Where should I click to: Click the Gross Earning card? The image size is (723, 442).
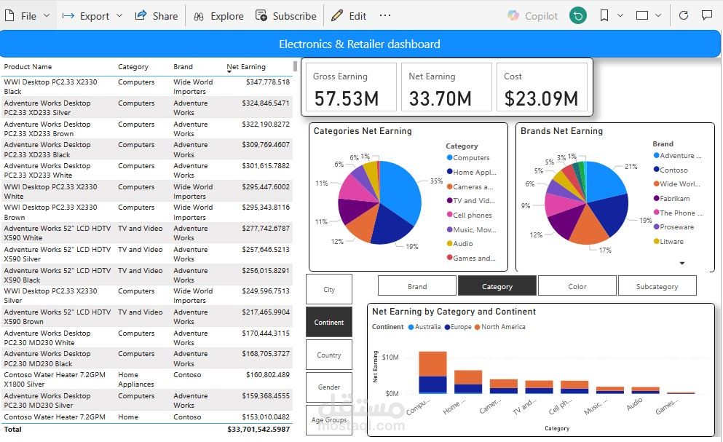pos(351,87)
